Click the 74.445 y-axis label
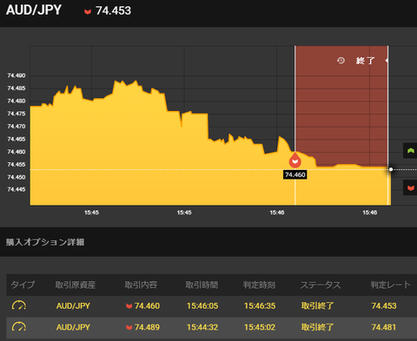Viewport: 417px width, 341px height. (17, 189)
